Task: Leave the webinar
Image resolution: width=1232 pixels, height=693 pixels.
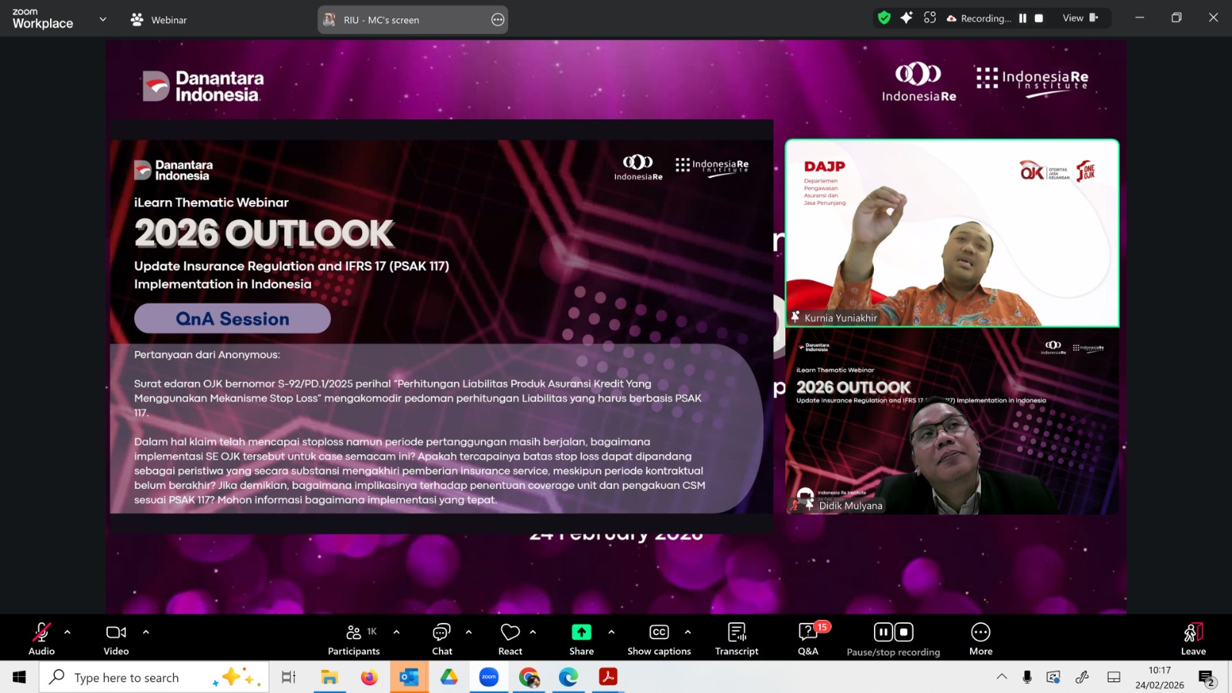Action: click(x=1193, y=639)
